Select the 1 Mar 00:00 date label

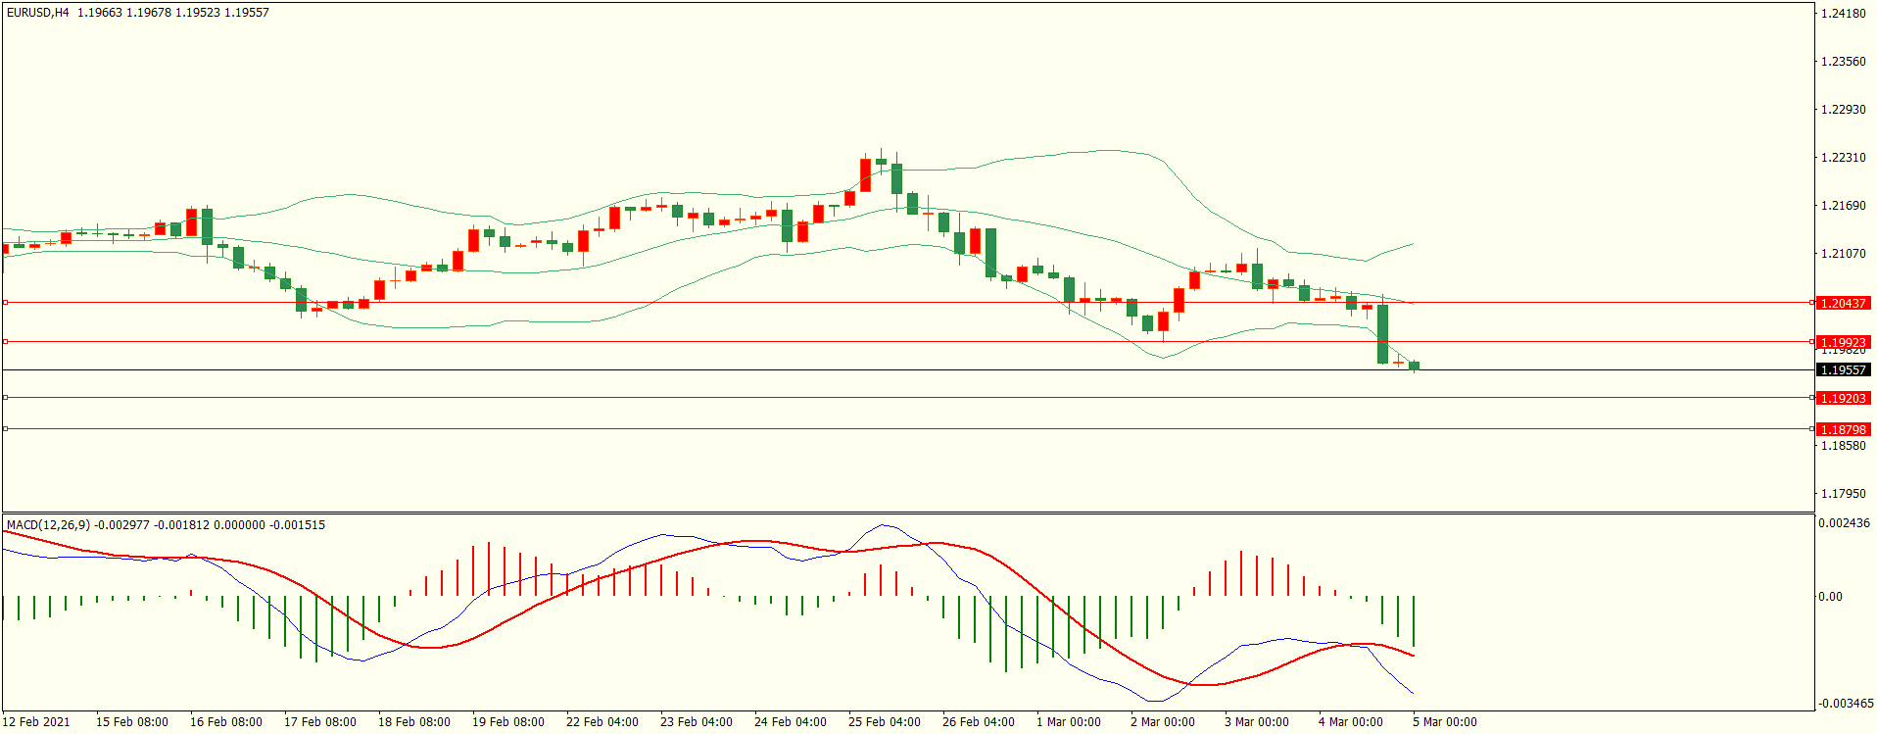(1068, 722)
